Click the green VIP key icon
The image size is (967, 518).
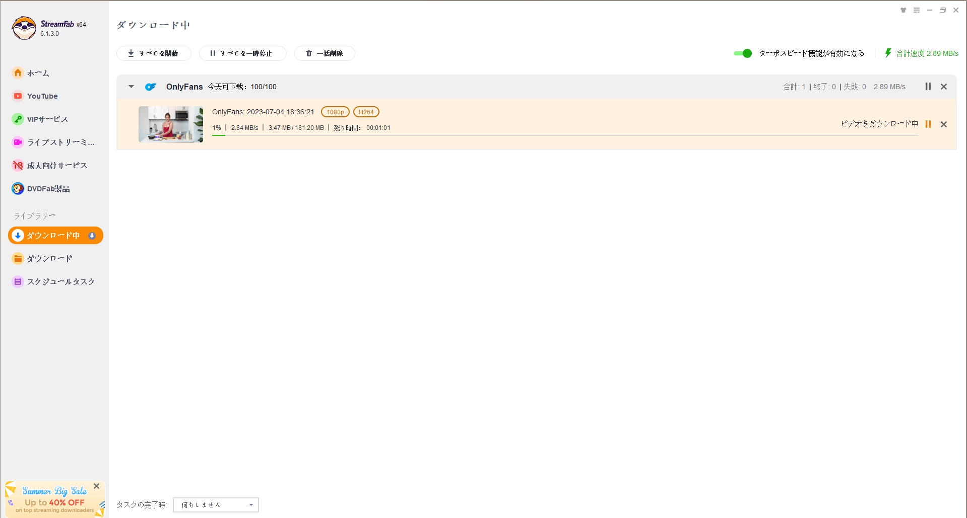click(x=18, y=119)
